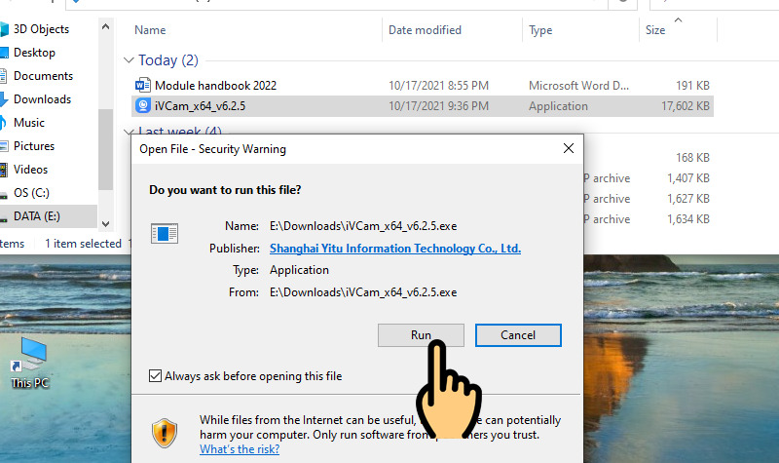Open the What's the risk link
Screen dimensions: 779x463
pos(239,449)
